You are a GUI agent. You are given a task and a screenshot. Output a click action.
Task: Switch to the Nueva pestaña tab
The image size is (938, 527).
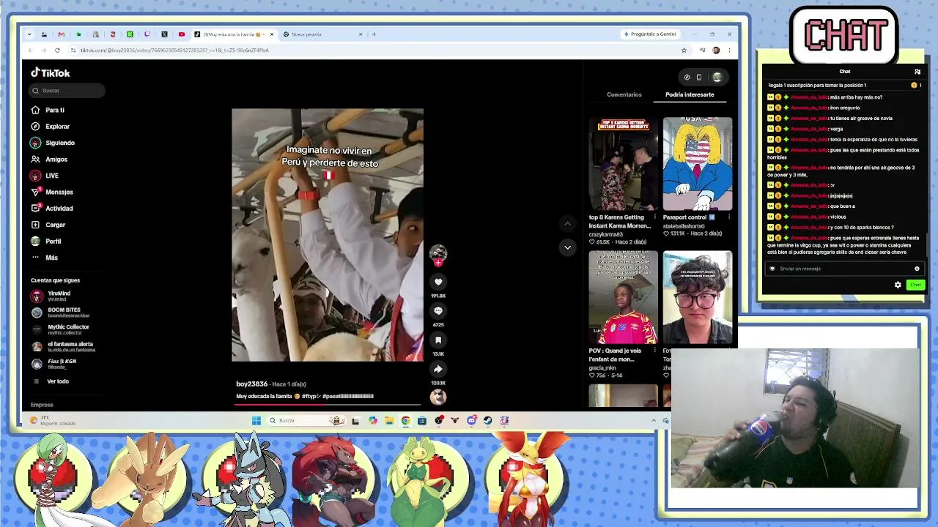tap(322, 34)
